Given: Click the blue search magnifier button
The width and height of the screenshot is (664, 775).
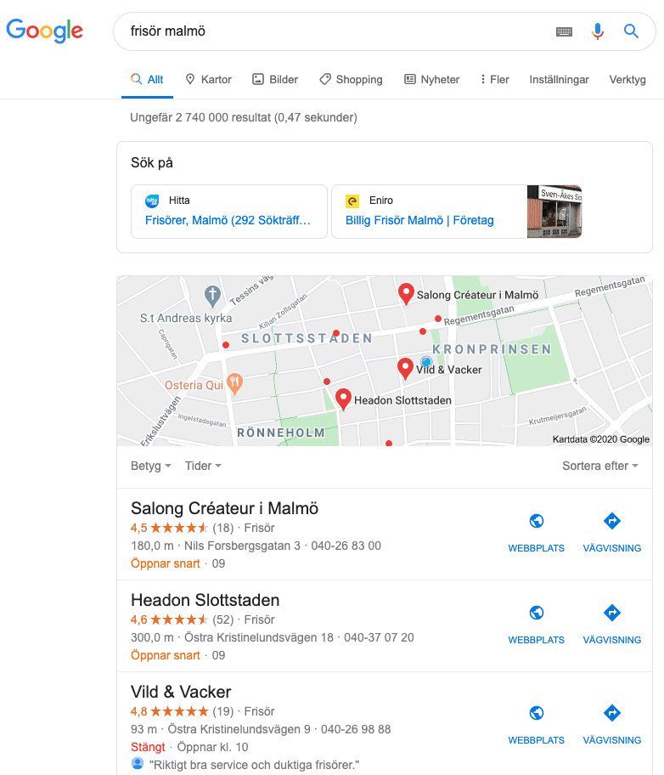Looking at the screenshot, I should coord(631,31).
